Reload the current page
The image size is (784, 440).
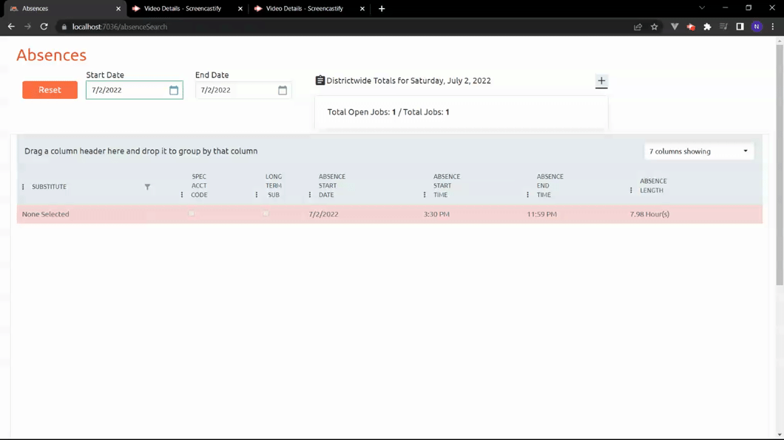[44, 27]
